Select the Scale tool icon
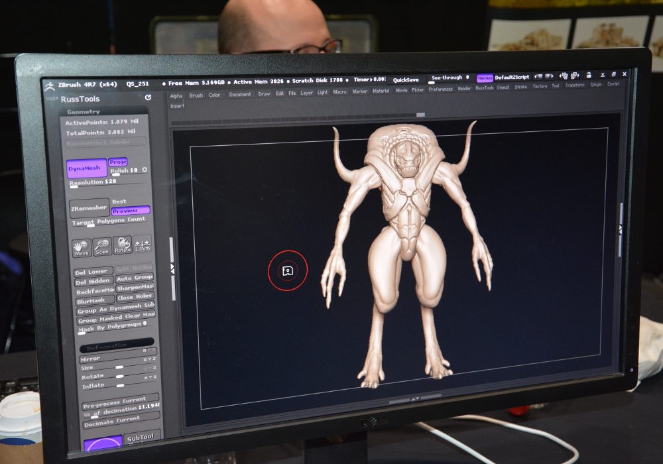663x464 pixels. 102,247
